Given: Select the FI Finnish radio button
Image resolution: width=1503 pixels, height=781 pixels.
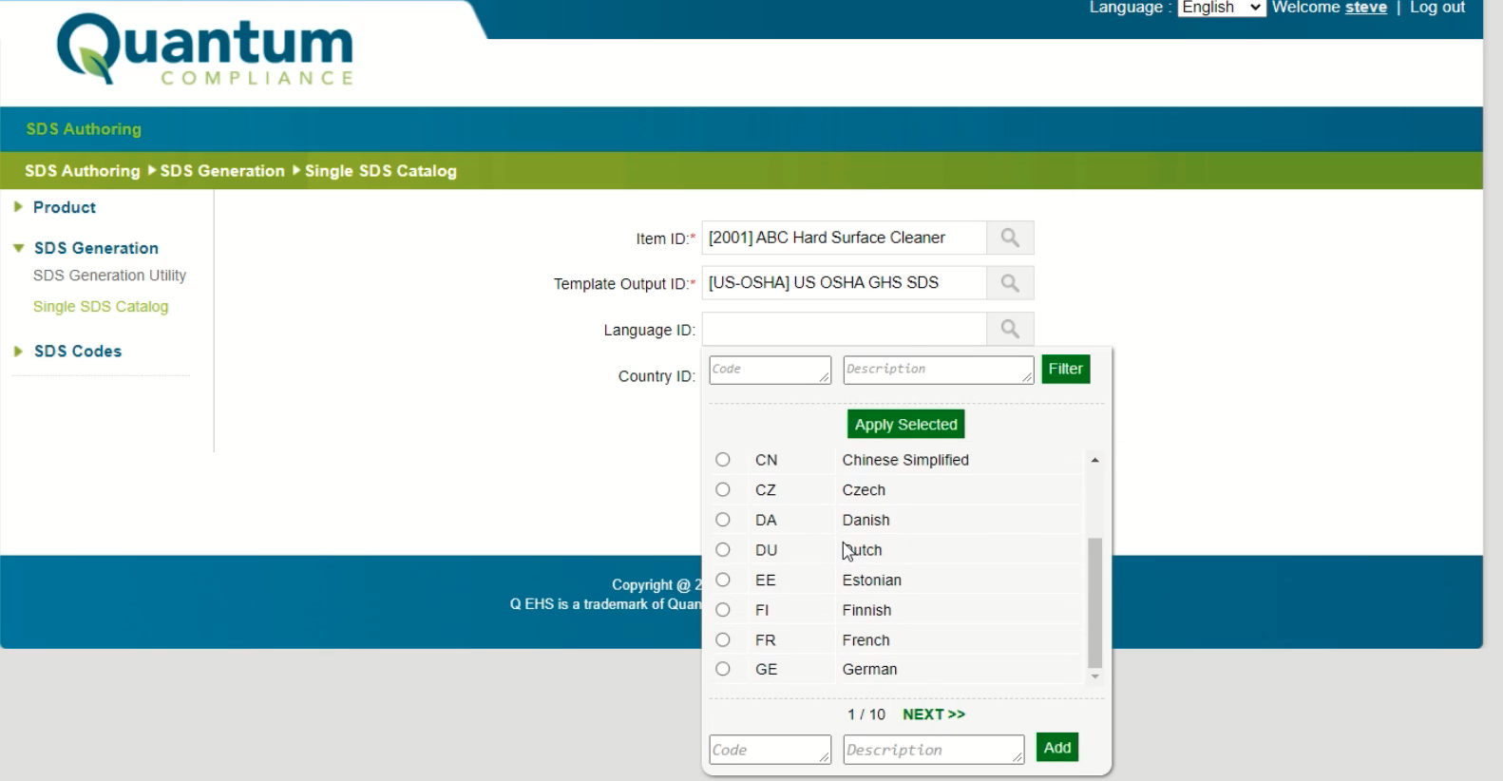Looking at the screenshot, I should [x=723, y=610].
